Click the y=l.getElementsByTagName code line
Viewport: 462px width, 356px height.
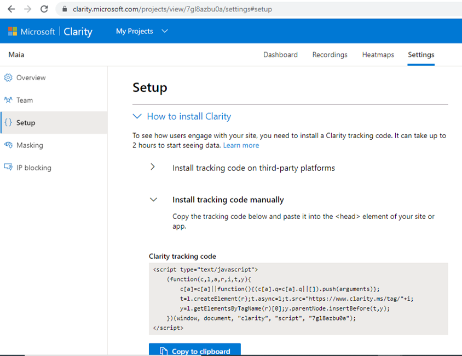tap(285, 308)
